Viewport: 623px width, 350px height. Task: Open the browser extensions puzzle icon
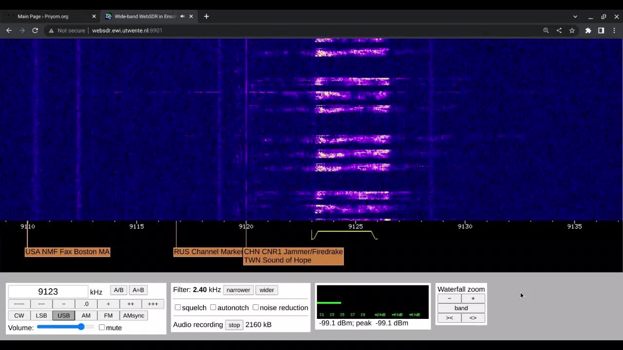pos(588,30)
